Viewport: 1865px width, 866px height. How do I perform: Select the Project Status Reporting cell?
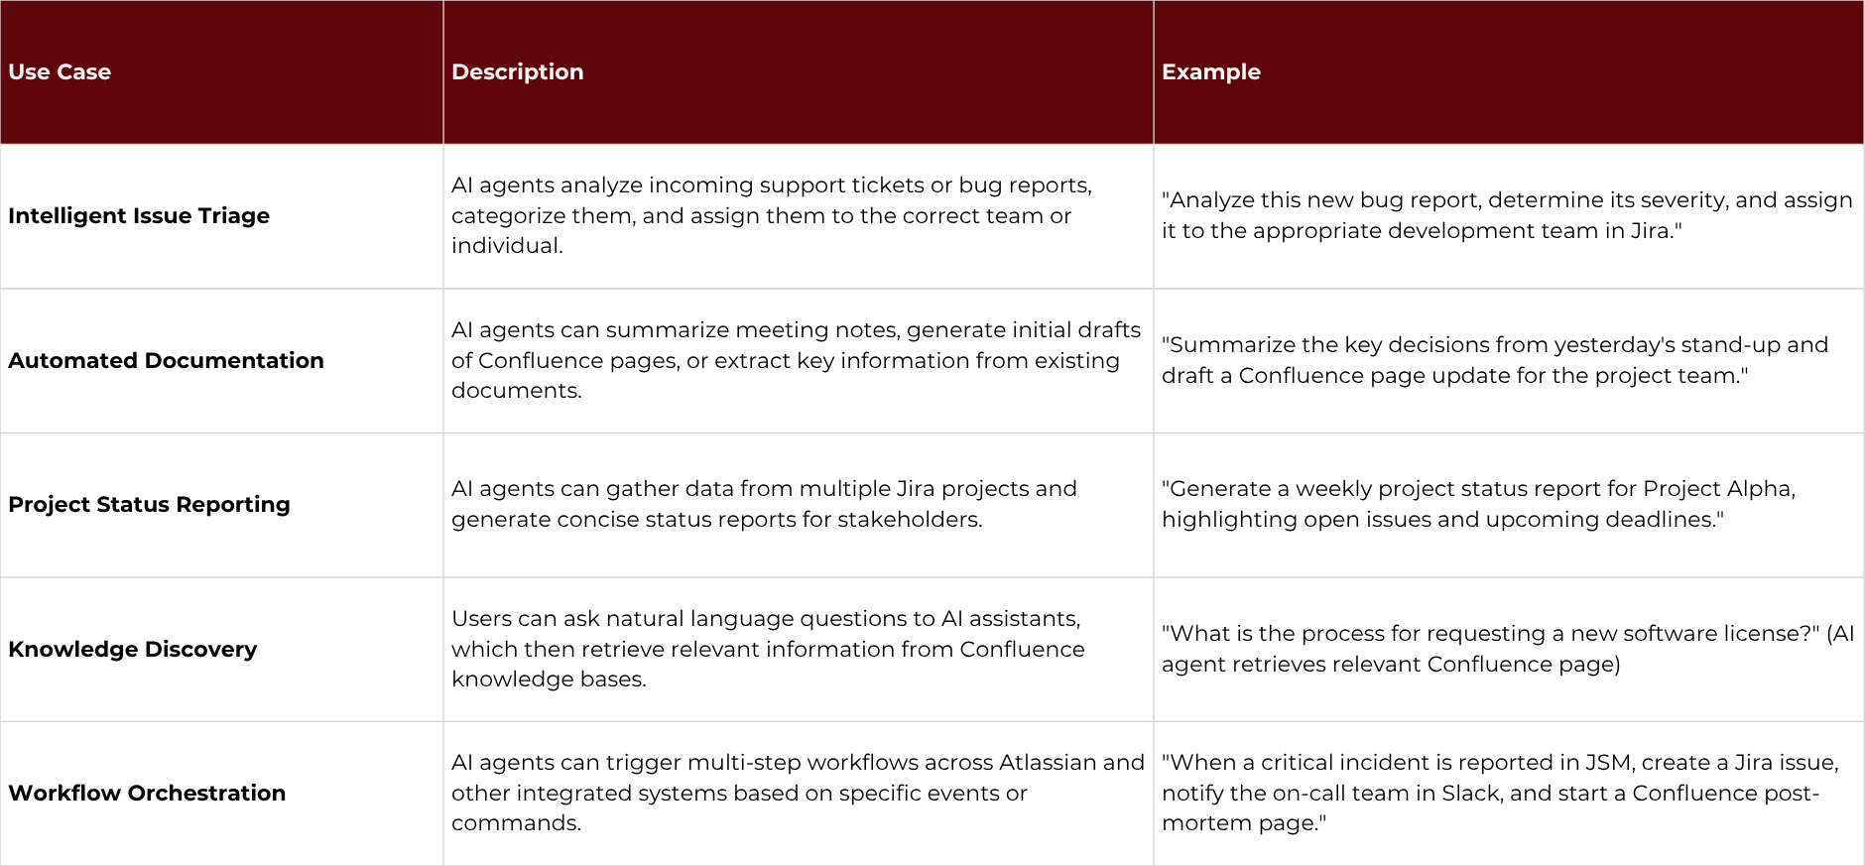pos(149,505)
